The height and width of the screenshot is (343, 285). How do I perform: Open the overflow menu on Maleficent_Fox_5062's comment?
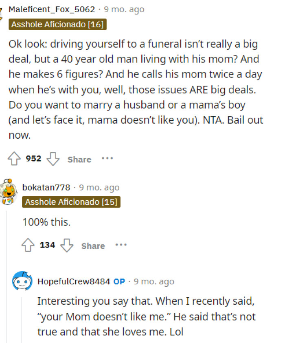click(x=107, y=159)
